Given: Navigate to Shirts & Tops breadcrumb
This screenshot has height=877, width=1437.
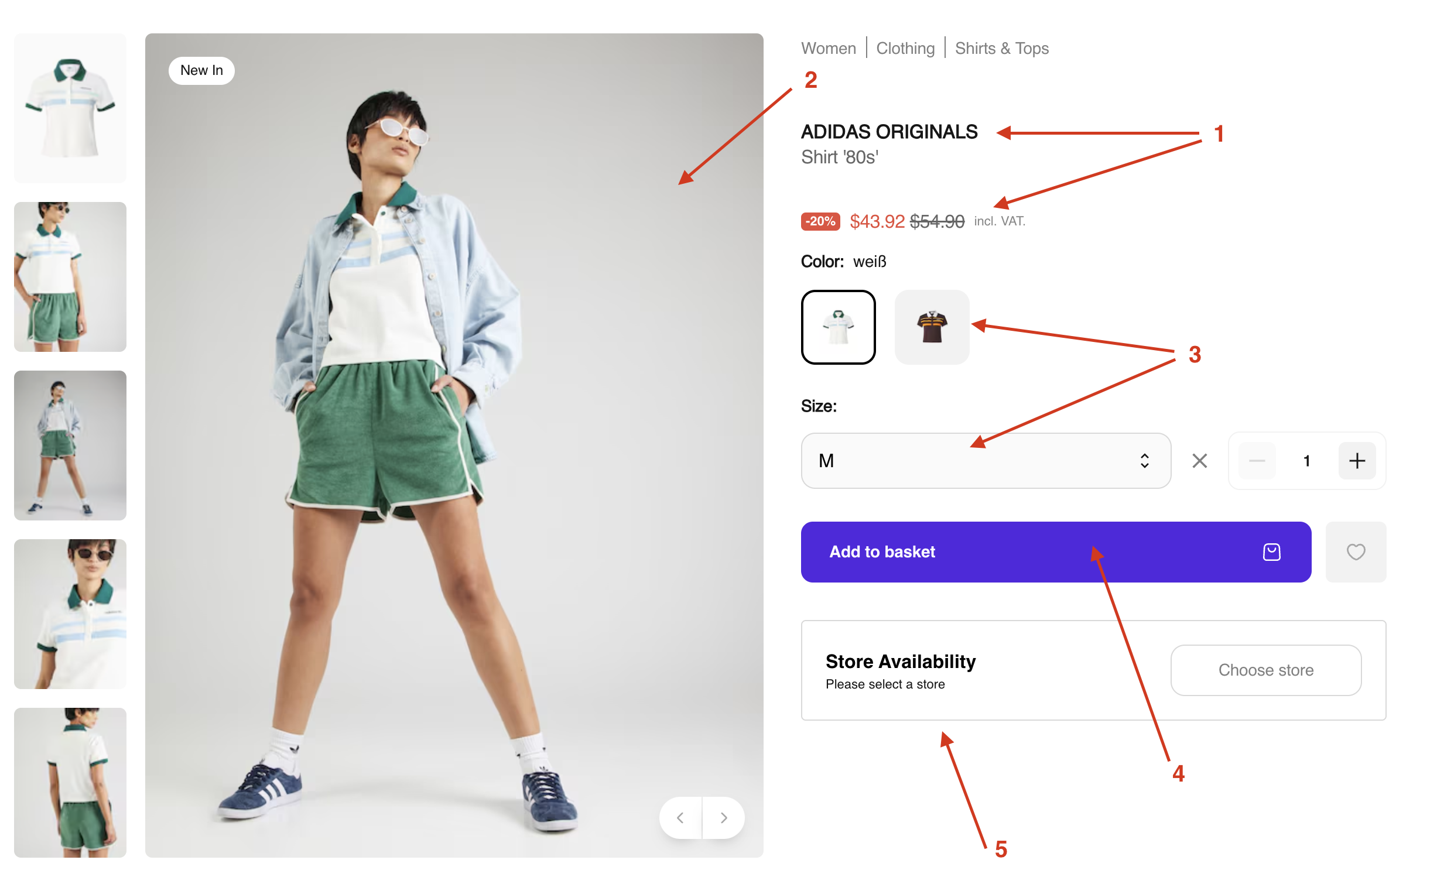Looking at the screenshot, I should pos(1001,48).
